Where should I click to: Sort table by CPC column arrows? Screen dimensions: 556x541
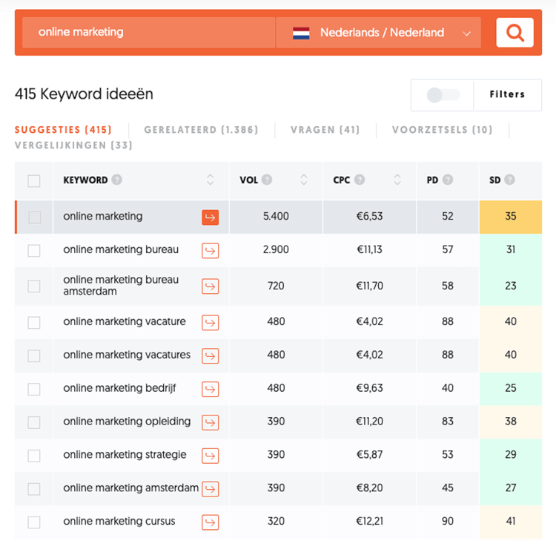(x=397, y=180)
